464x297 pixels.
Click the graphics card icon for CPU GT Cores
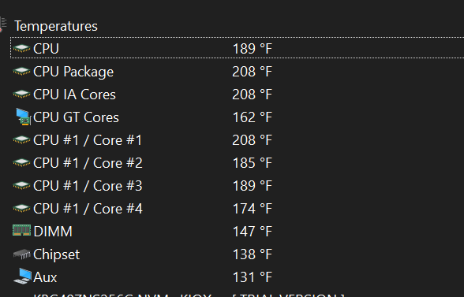(x=24, y=117)
